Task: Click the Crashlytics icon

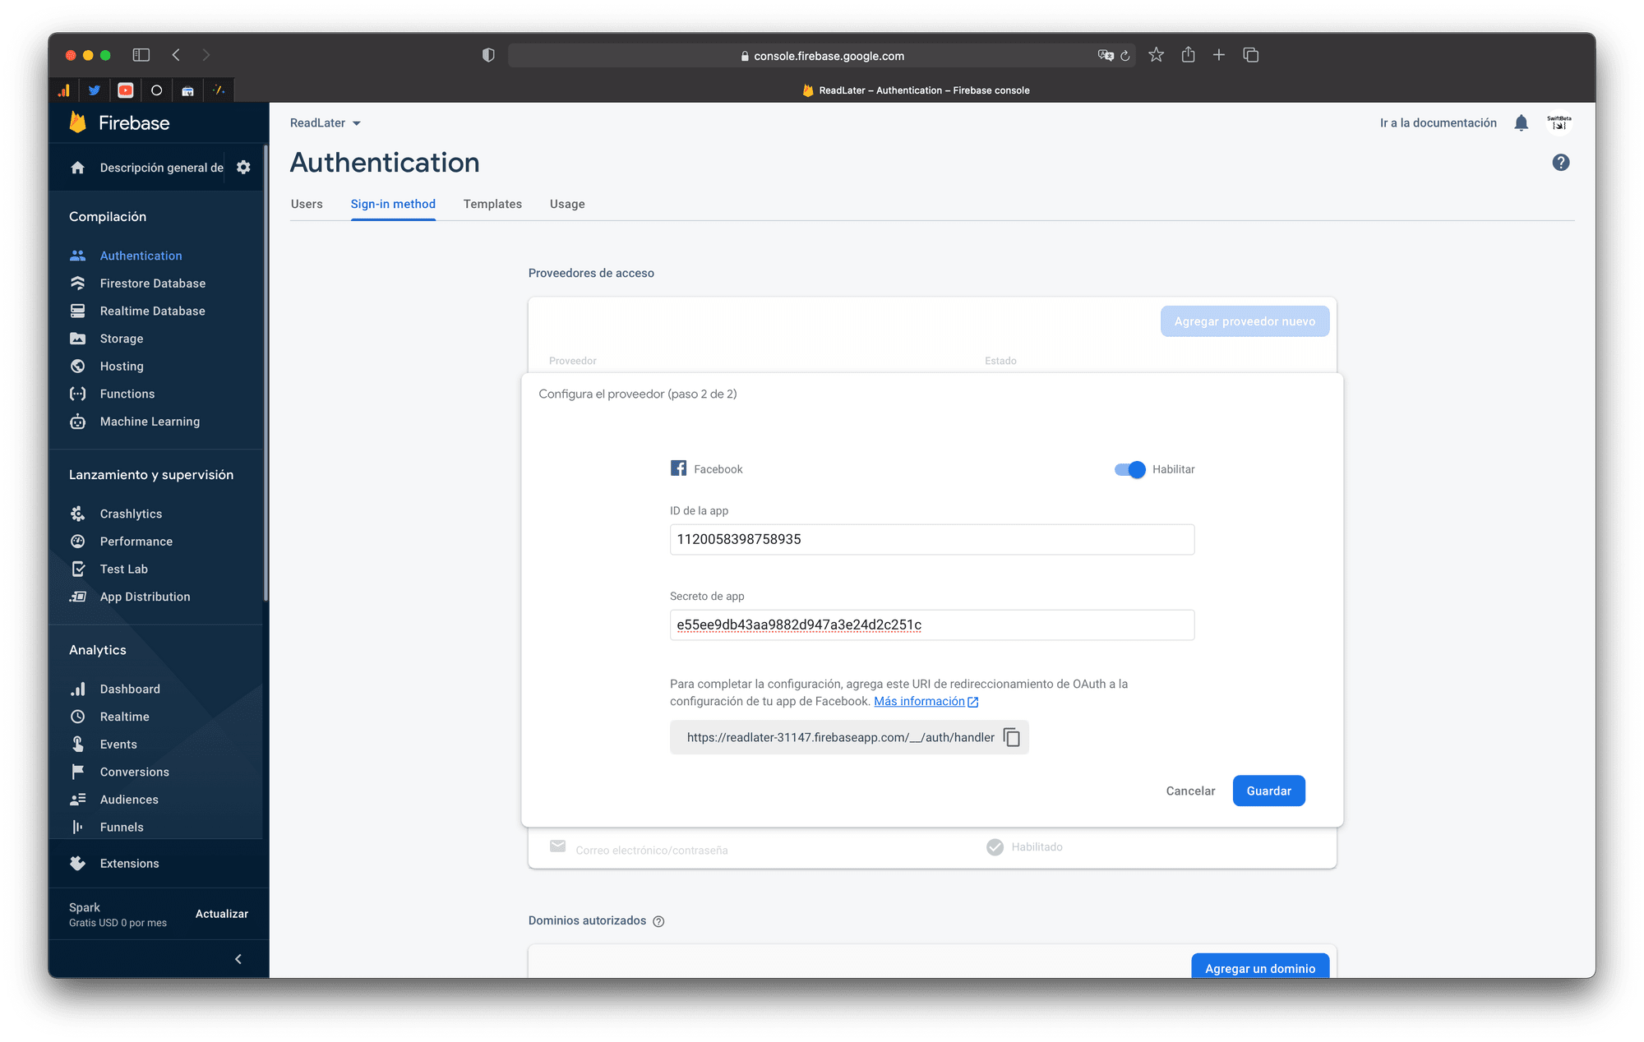Action: [79, 514]
